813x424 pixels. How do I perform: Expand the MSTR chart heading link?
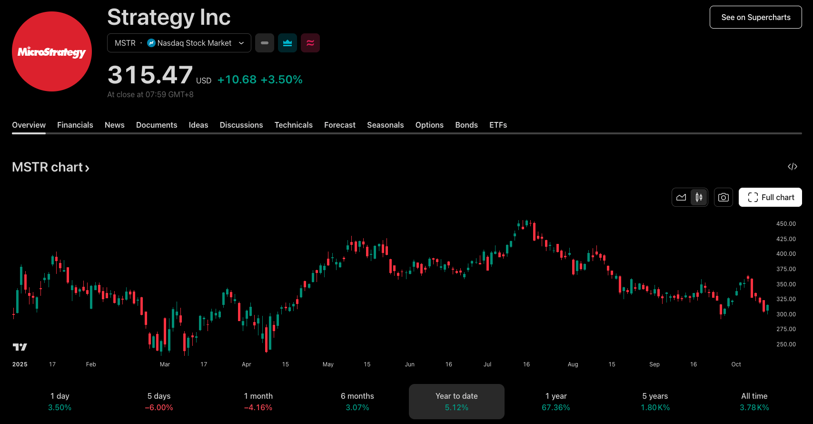click(x=50, y=167)
